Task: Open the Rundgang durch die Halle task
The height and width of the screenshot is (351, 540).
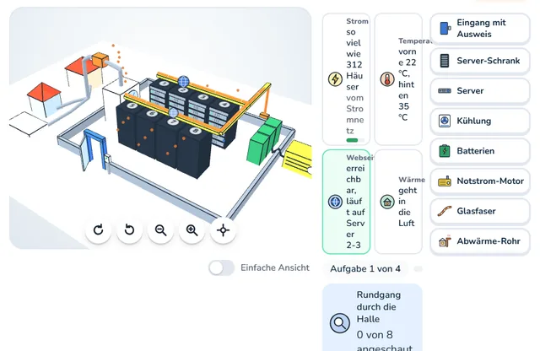Action: coord(372,319)
